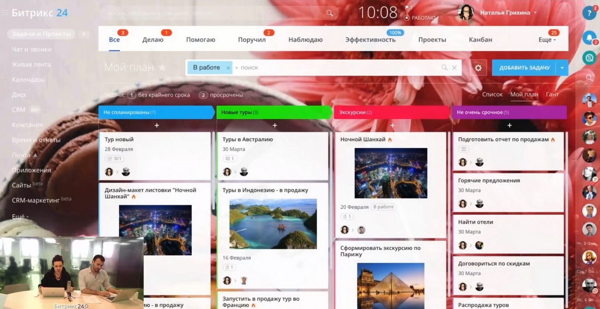Open the Ночной Шанхай card image
The width and height of the screenshot is (600, 309).
tap(391, 173)
